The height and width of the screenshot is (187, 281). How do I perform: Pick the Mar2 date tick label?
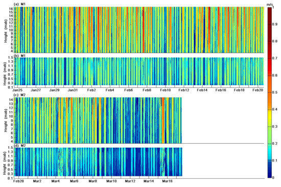[x=37, y=181]
